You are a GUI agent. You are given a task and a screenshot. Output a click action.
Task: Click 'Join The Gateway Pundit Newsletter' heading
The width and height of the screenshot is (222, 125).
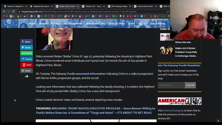point(179,65)
